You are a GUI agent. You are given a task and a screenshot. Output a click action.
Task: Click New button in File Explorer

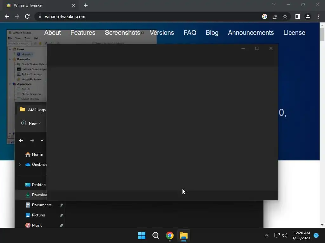pos(31,123)
